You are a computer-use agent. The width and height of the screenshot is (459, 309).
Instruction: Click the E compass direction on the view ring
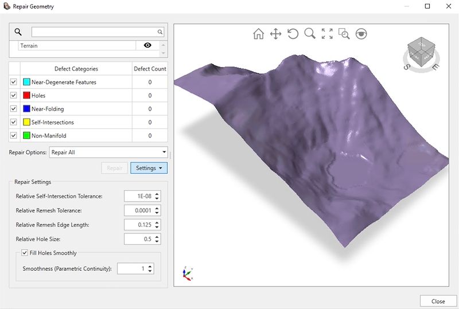pyautogui.click(x=435, y=67)
